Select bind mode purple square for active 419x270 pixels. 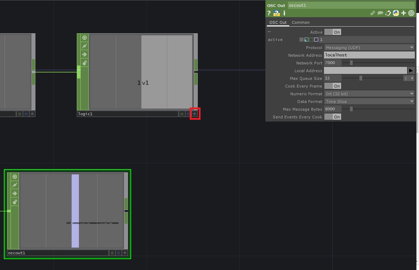pyautogui.click(x=316, y=40)
